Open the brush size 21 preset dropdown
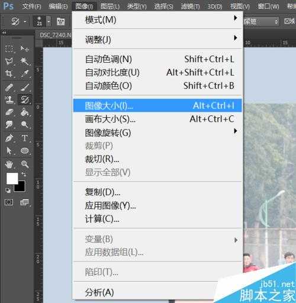The height and width of the screenshot is (303, 296). (49, 21)
